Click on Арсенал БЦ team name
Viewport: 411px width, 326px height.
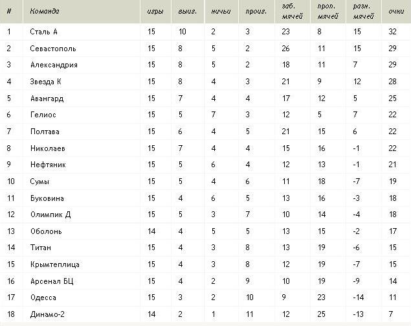tap(52, 281)
